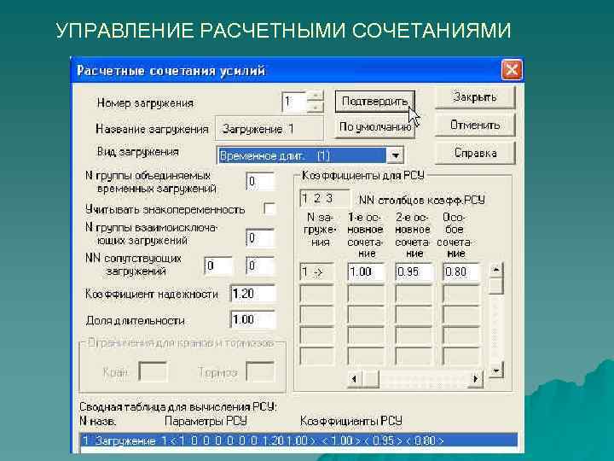Click NN столбцов коэфф. РСУ field

(x=324, y=199)
